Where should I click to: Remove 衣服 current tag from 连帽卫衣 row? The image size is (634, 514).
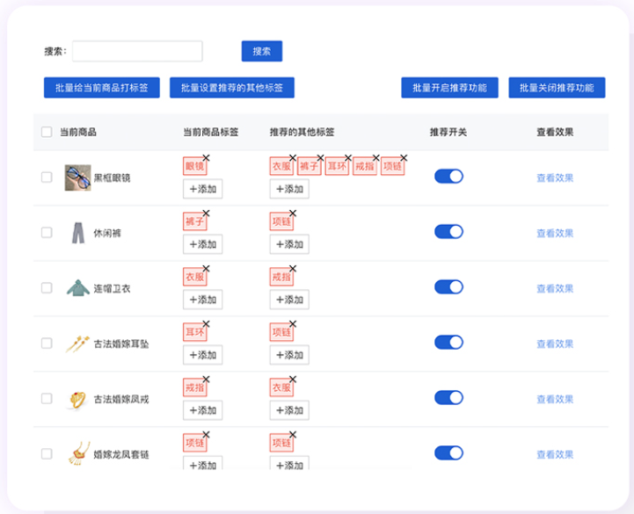pos(207,269)
